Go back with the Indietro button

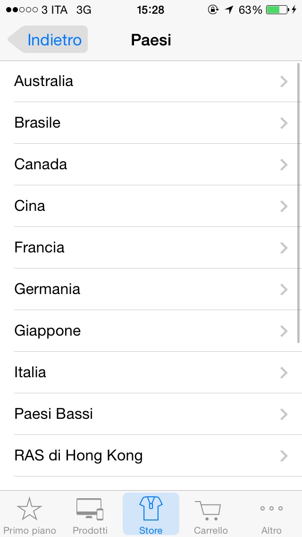48,40
